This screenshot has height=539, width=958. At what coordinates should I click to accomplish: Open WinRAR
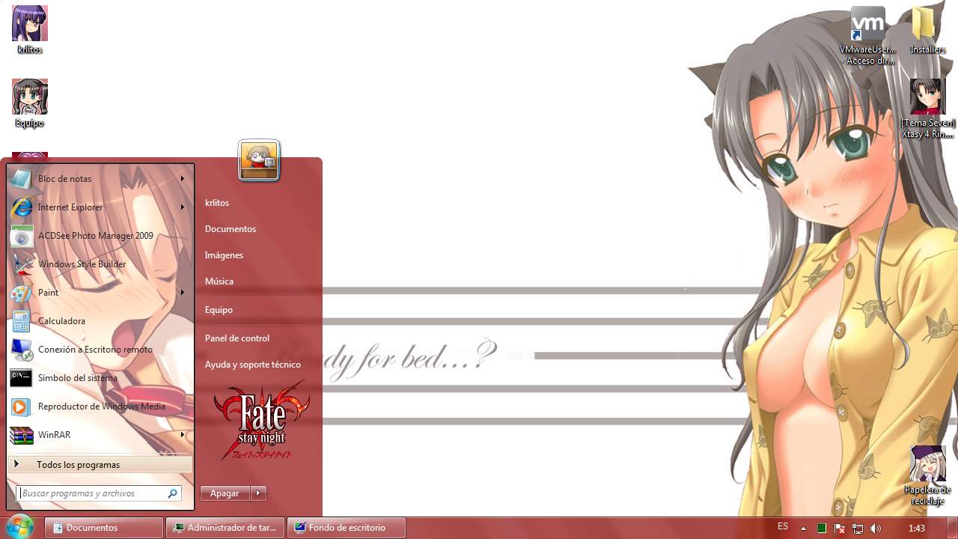pos(54,434)
